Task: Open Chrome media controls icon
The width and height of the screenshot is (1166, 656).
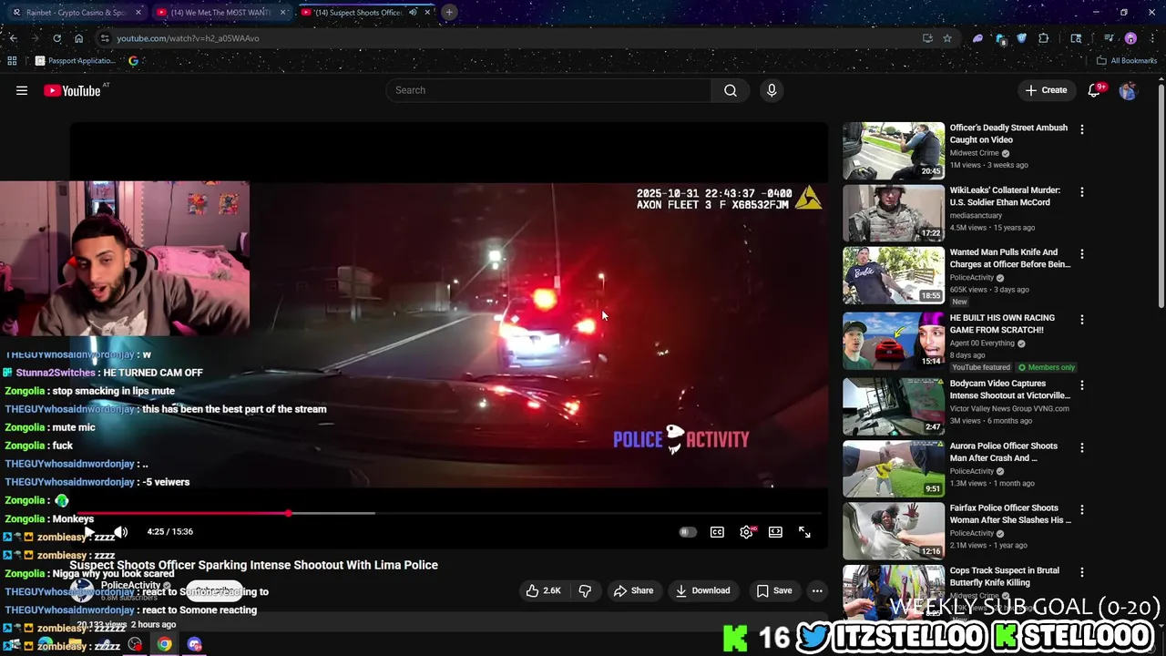Action: 1109,38
